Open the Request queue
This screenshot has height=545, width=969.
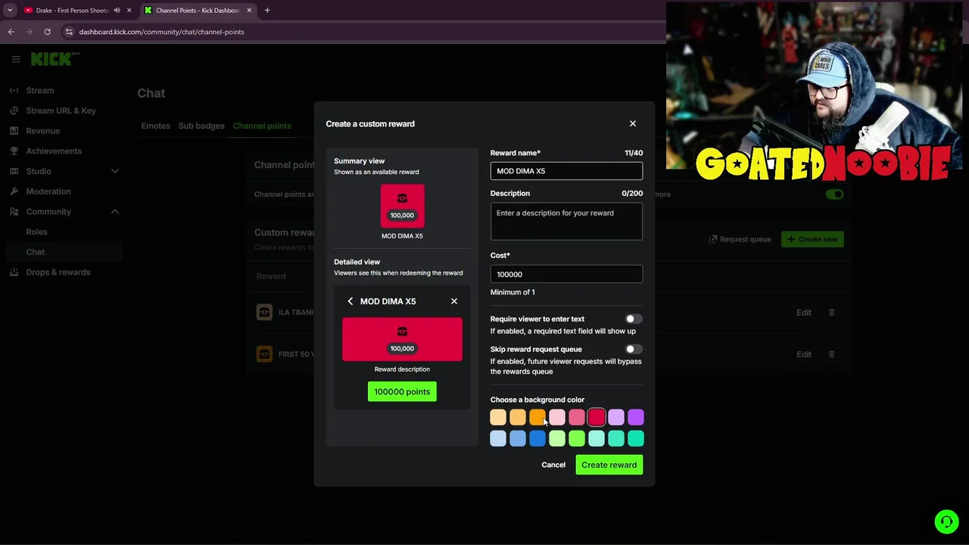740,239
